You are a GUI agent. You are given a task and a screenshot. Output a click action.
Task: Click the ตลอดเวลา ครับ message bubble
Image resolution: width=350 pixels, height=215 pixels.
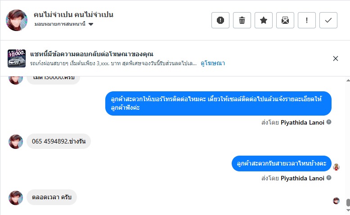pyautogui.click(x=52, y=197)
